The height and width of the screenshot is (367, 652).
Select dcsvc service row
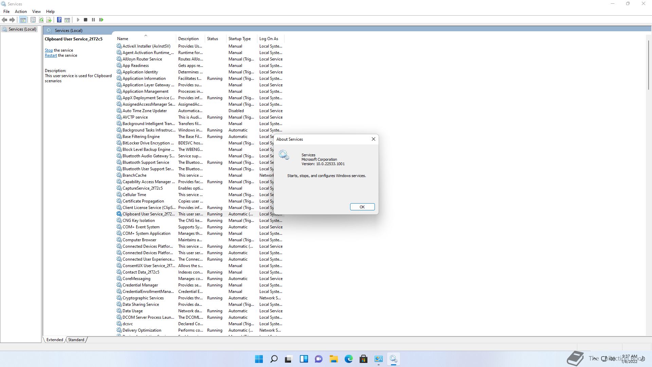pos(200,324)
